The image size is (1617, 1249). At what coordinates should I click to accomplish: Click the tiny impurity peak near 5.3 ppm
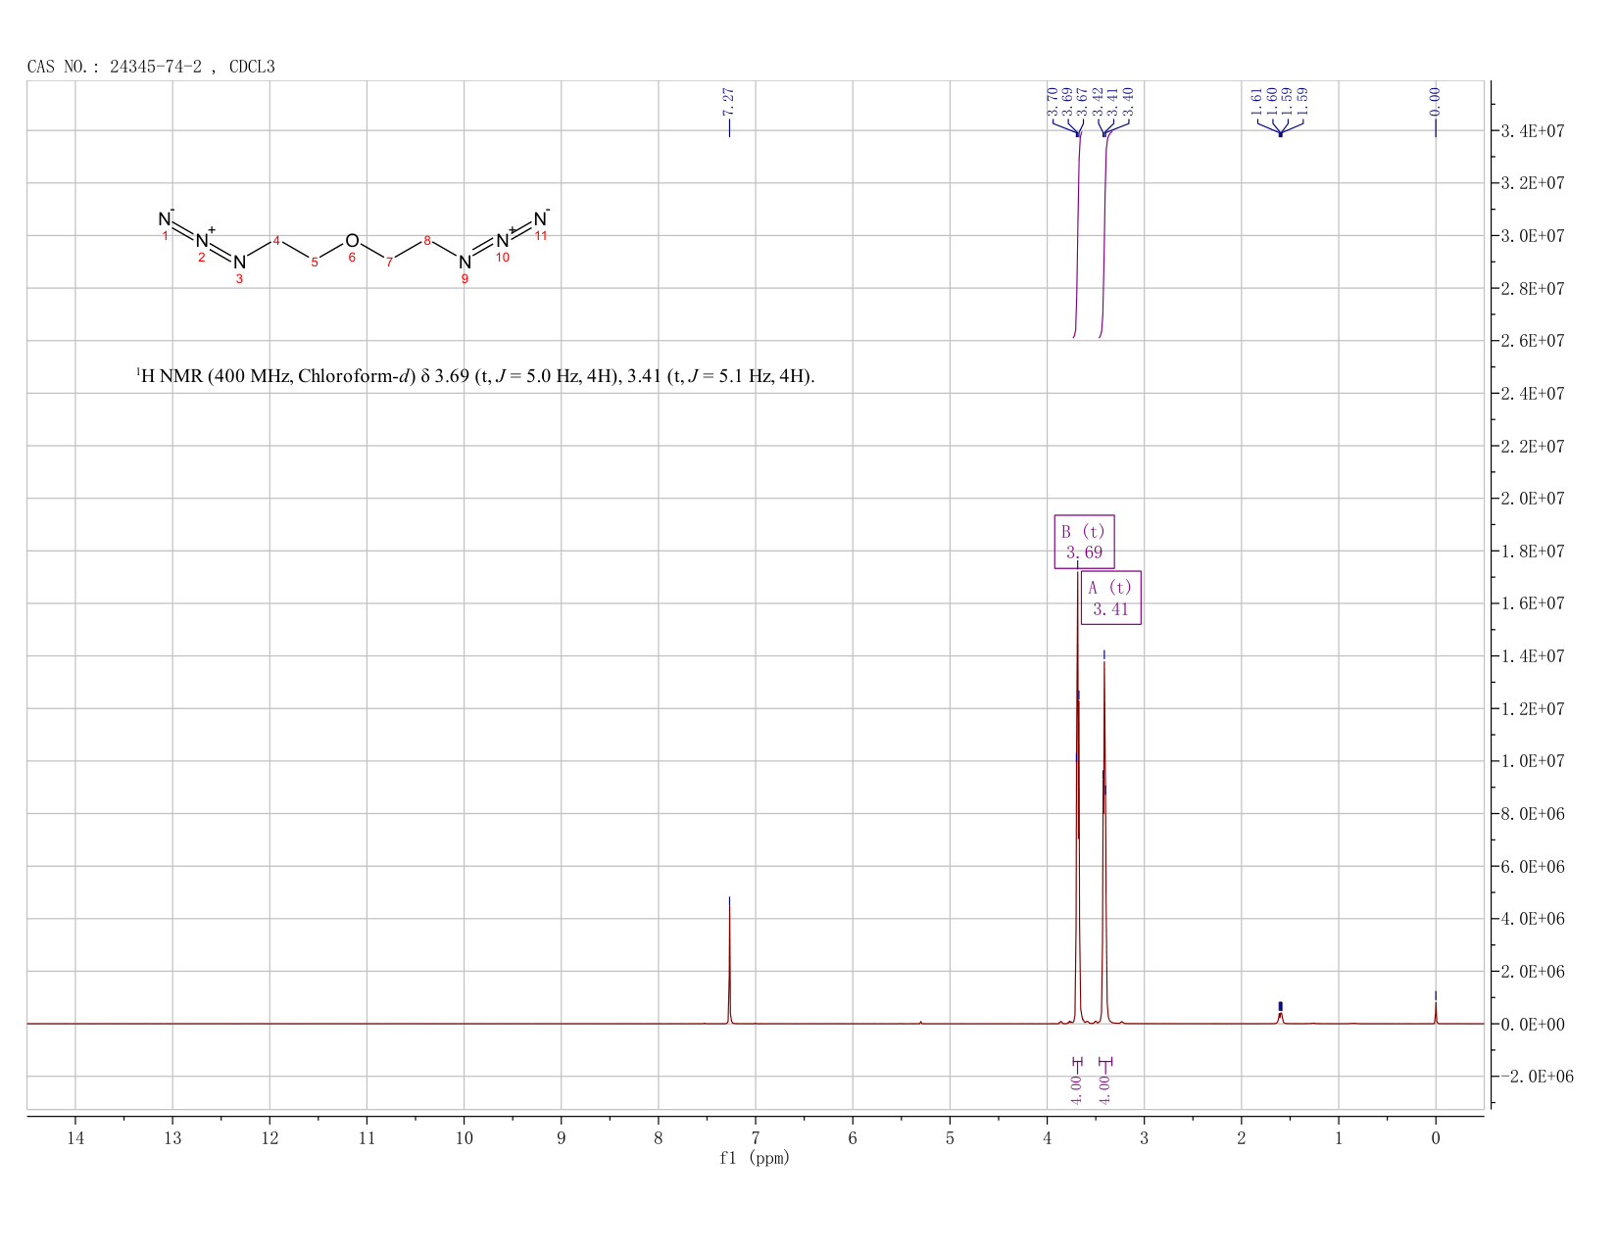point(921,1022)
